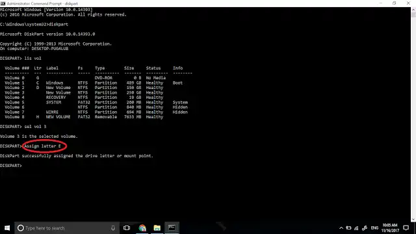
Task: Focus the 'Type here to search' box
Action: coord(67,228)
